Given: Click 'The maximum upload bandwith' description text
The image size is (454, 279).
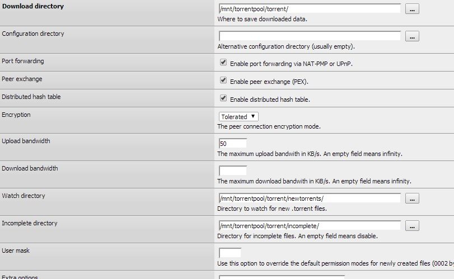Looking at the screenshot, I should [310, 154].
